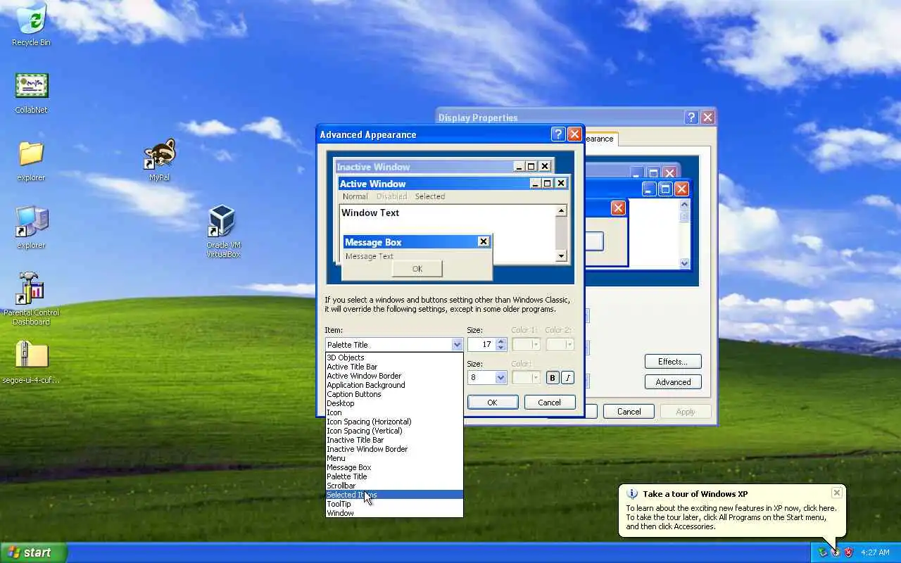Pick the Menu entry in Item list
Screen dimensions: 901x563
(x=394, y=458)
